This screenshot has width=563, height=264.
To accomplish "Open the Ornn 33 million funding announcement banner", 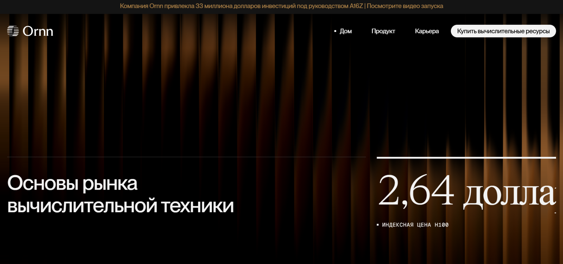I will click(281, 6).
